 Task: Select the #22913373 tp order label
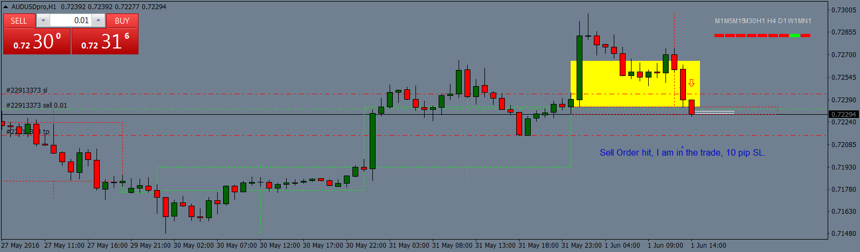[27, 132]
